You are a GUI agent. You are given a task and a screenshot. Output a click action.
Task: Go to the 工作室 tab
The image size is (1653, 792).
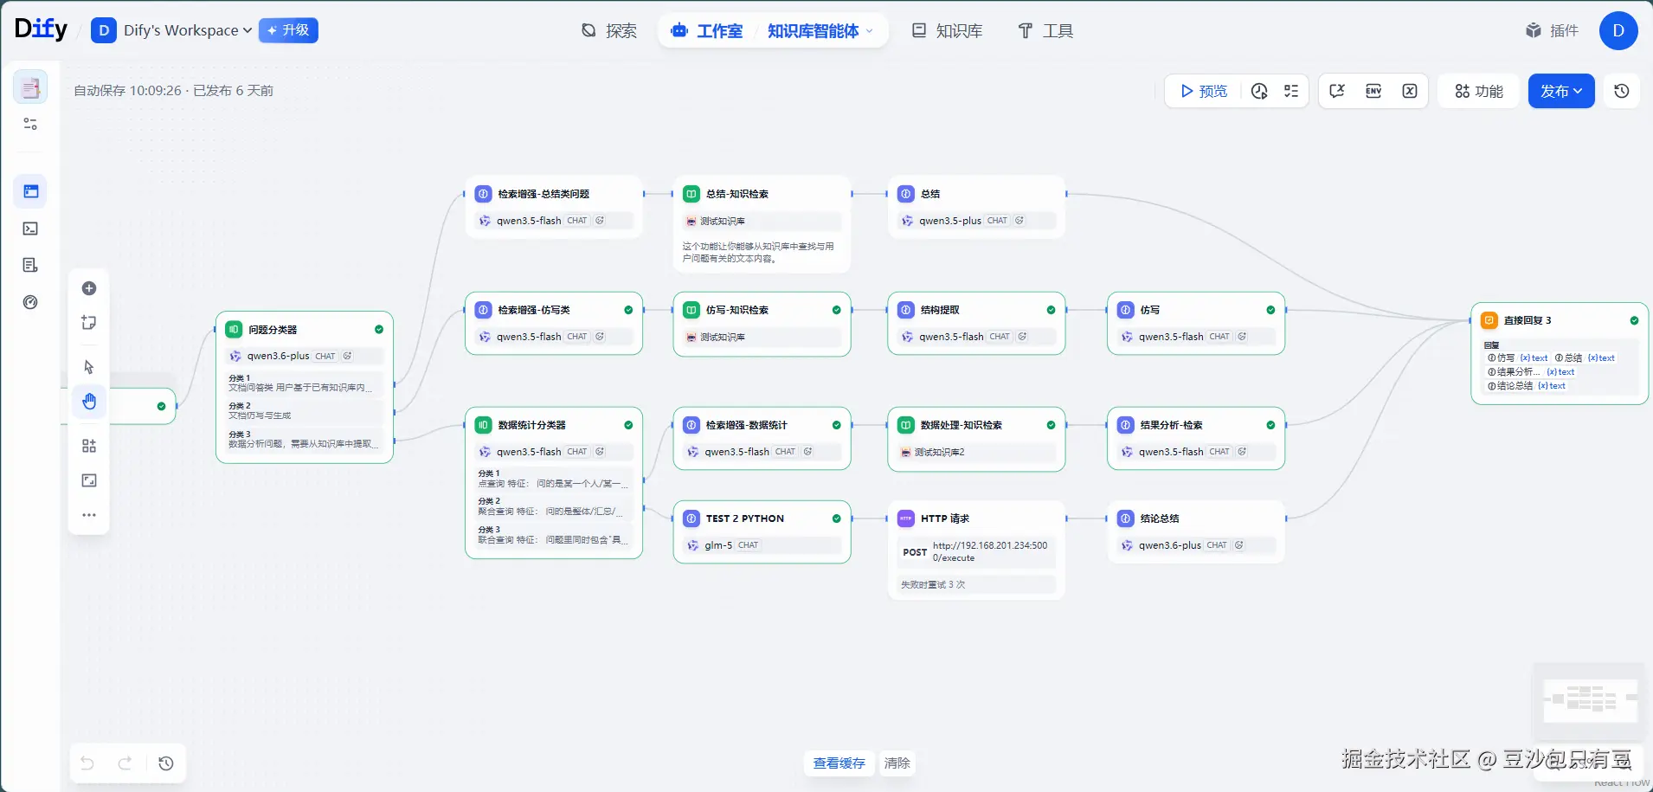point(707,31)
